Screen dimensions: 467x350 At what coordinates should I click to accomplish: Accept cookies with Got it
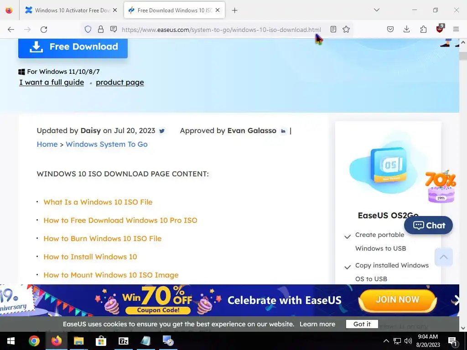pyautogui.click(x=362, y=324)
